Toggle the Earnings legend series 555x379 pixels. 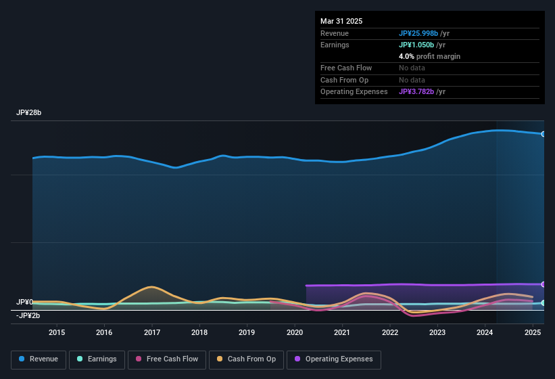tap(97, 359)
